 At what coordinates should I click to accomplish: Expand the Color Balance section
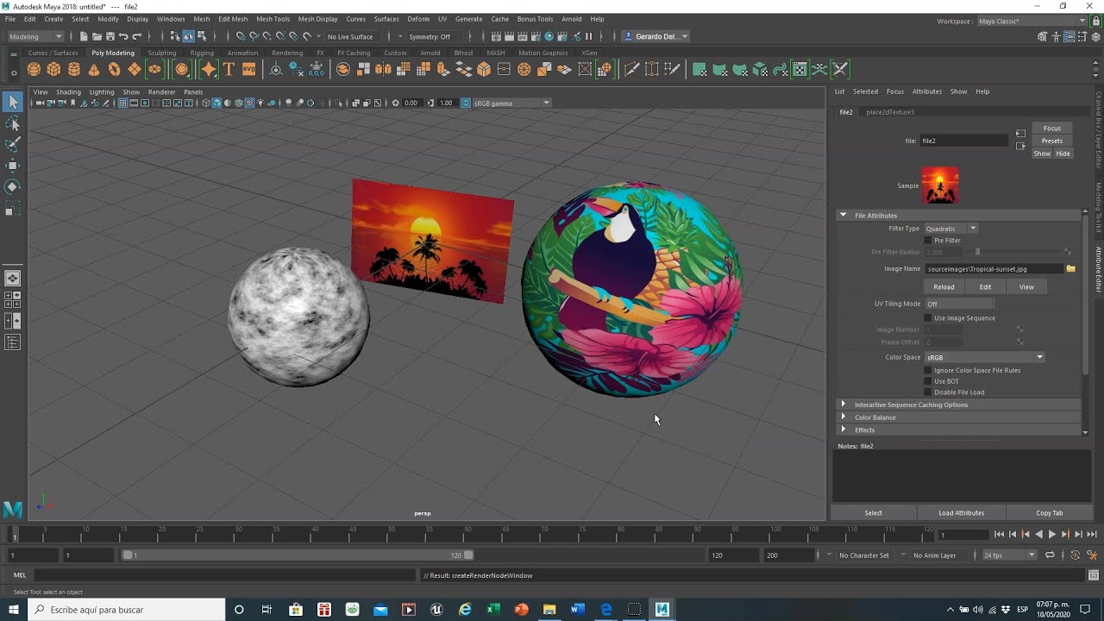pos(844,417)
